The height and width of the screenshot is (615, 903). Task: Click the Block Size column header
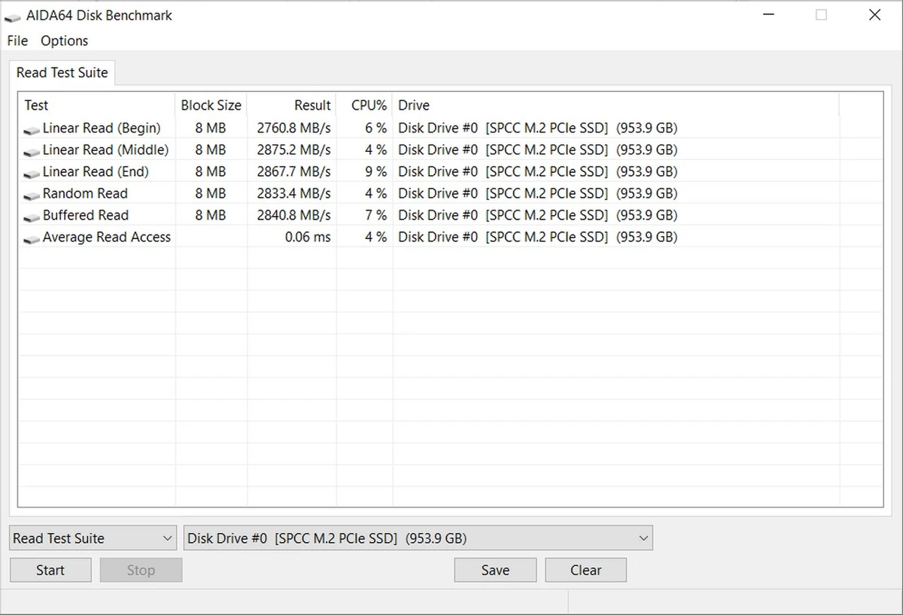(x=211, y=105)
